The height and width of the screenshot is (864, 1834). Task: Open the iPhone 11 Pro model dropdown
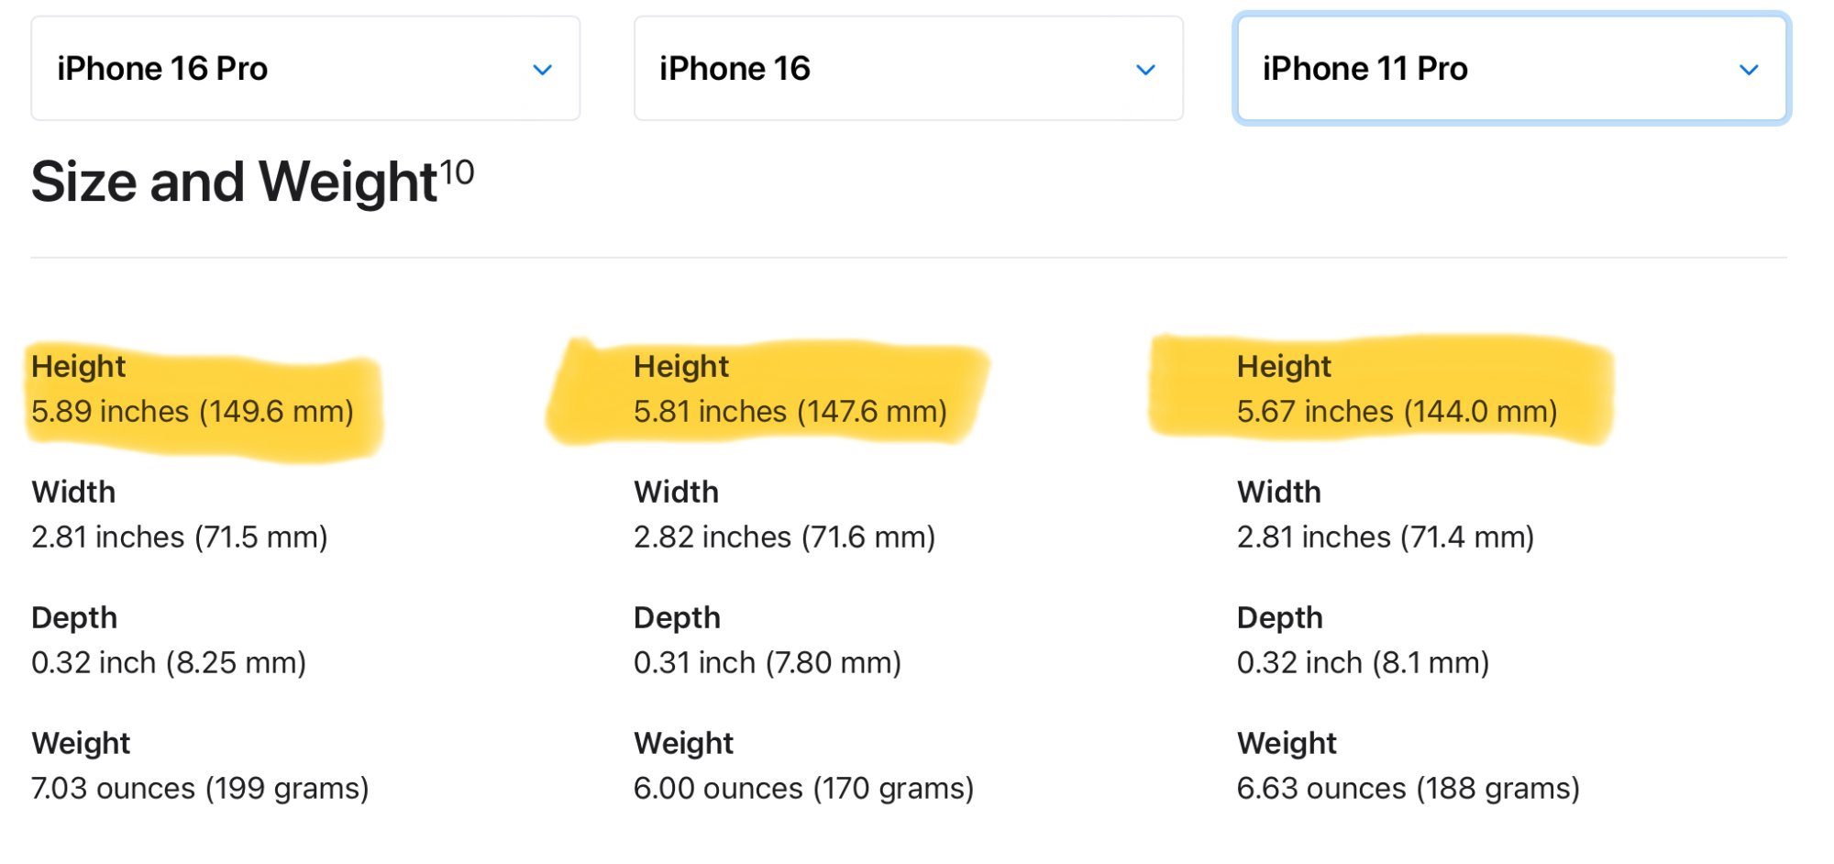tap(1510, 69)
